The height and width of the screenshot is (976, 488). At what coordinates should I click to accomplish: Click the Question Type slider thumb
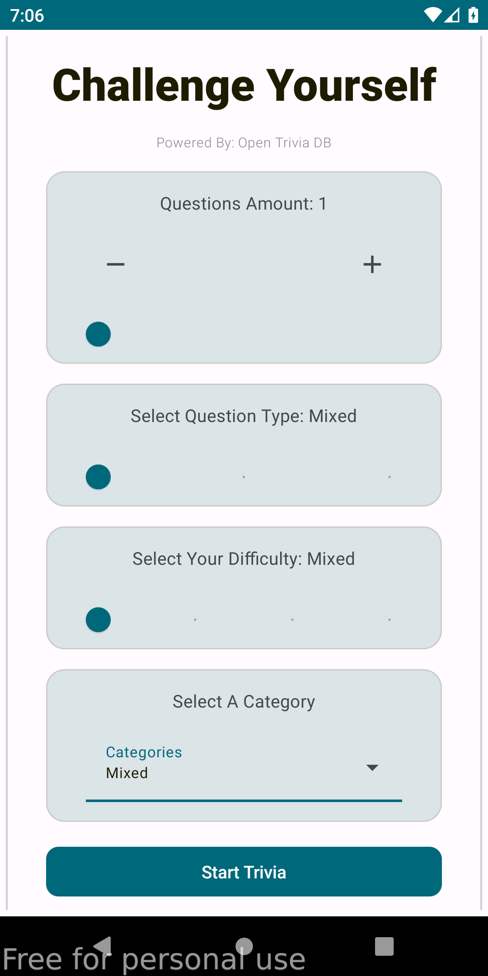point(99,477)
